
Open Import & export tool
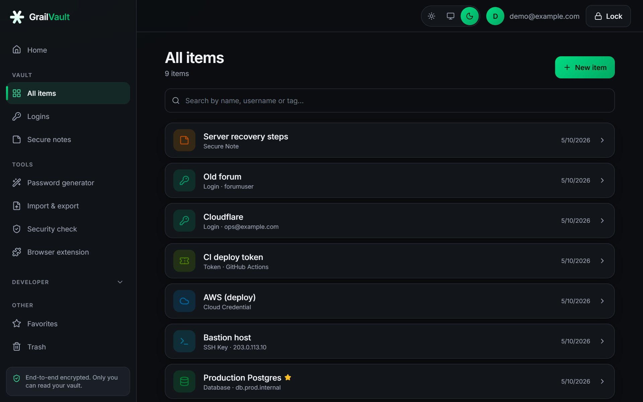click(68, 206)
